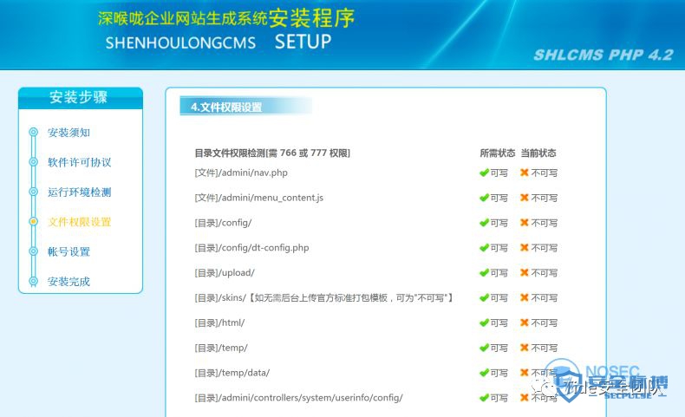
Task: Click 不可写 status for /html/ row
Action: (x=545, y=323)
